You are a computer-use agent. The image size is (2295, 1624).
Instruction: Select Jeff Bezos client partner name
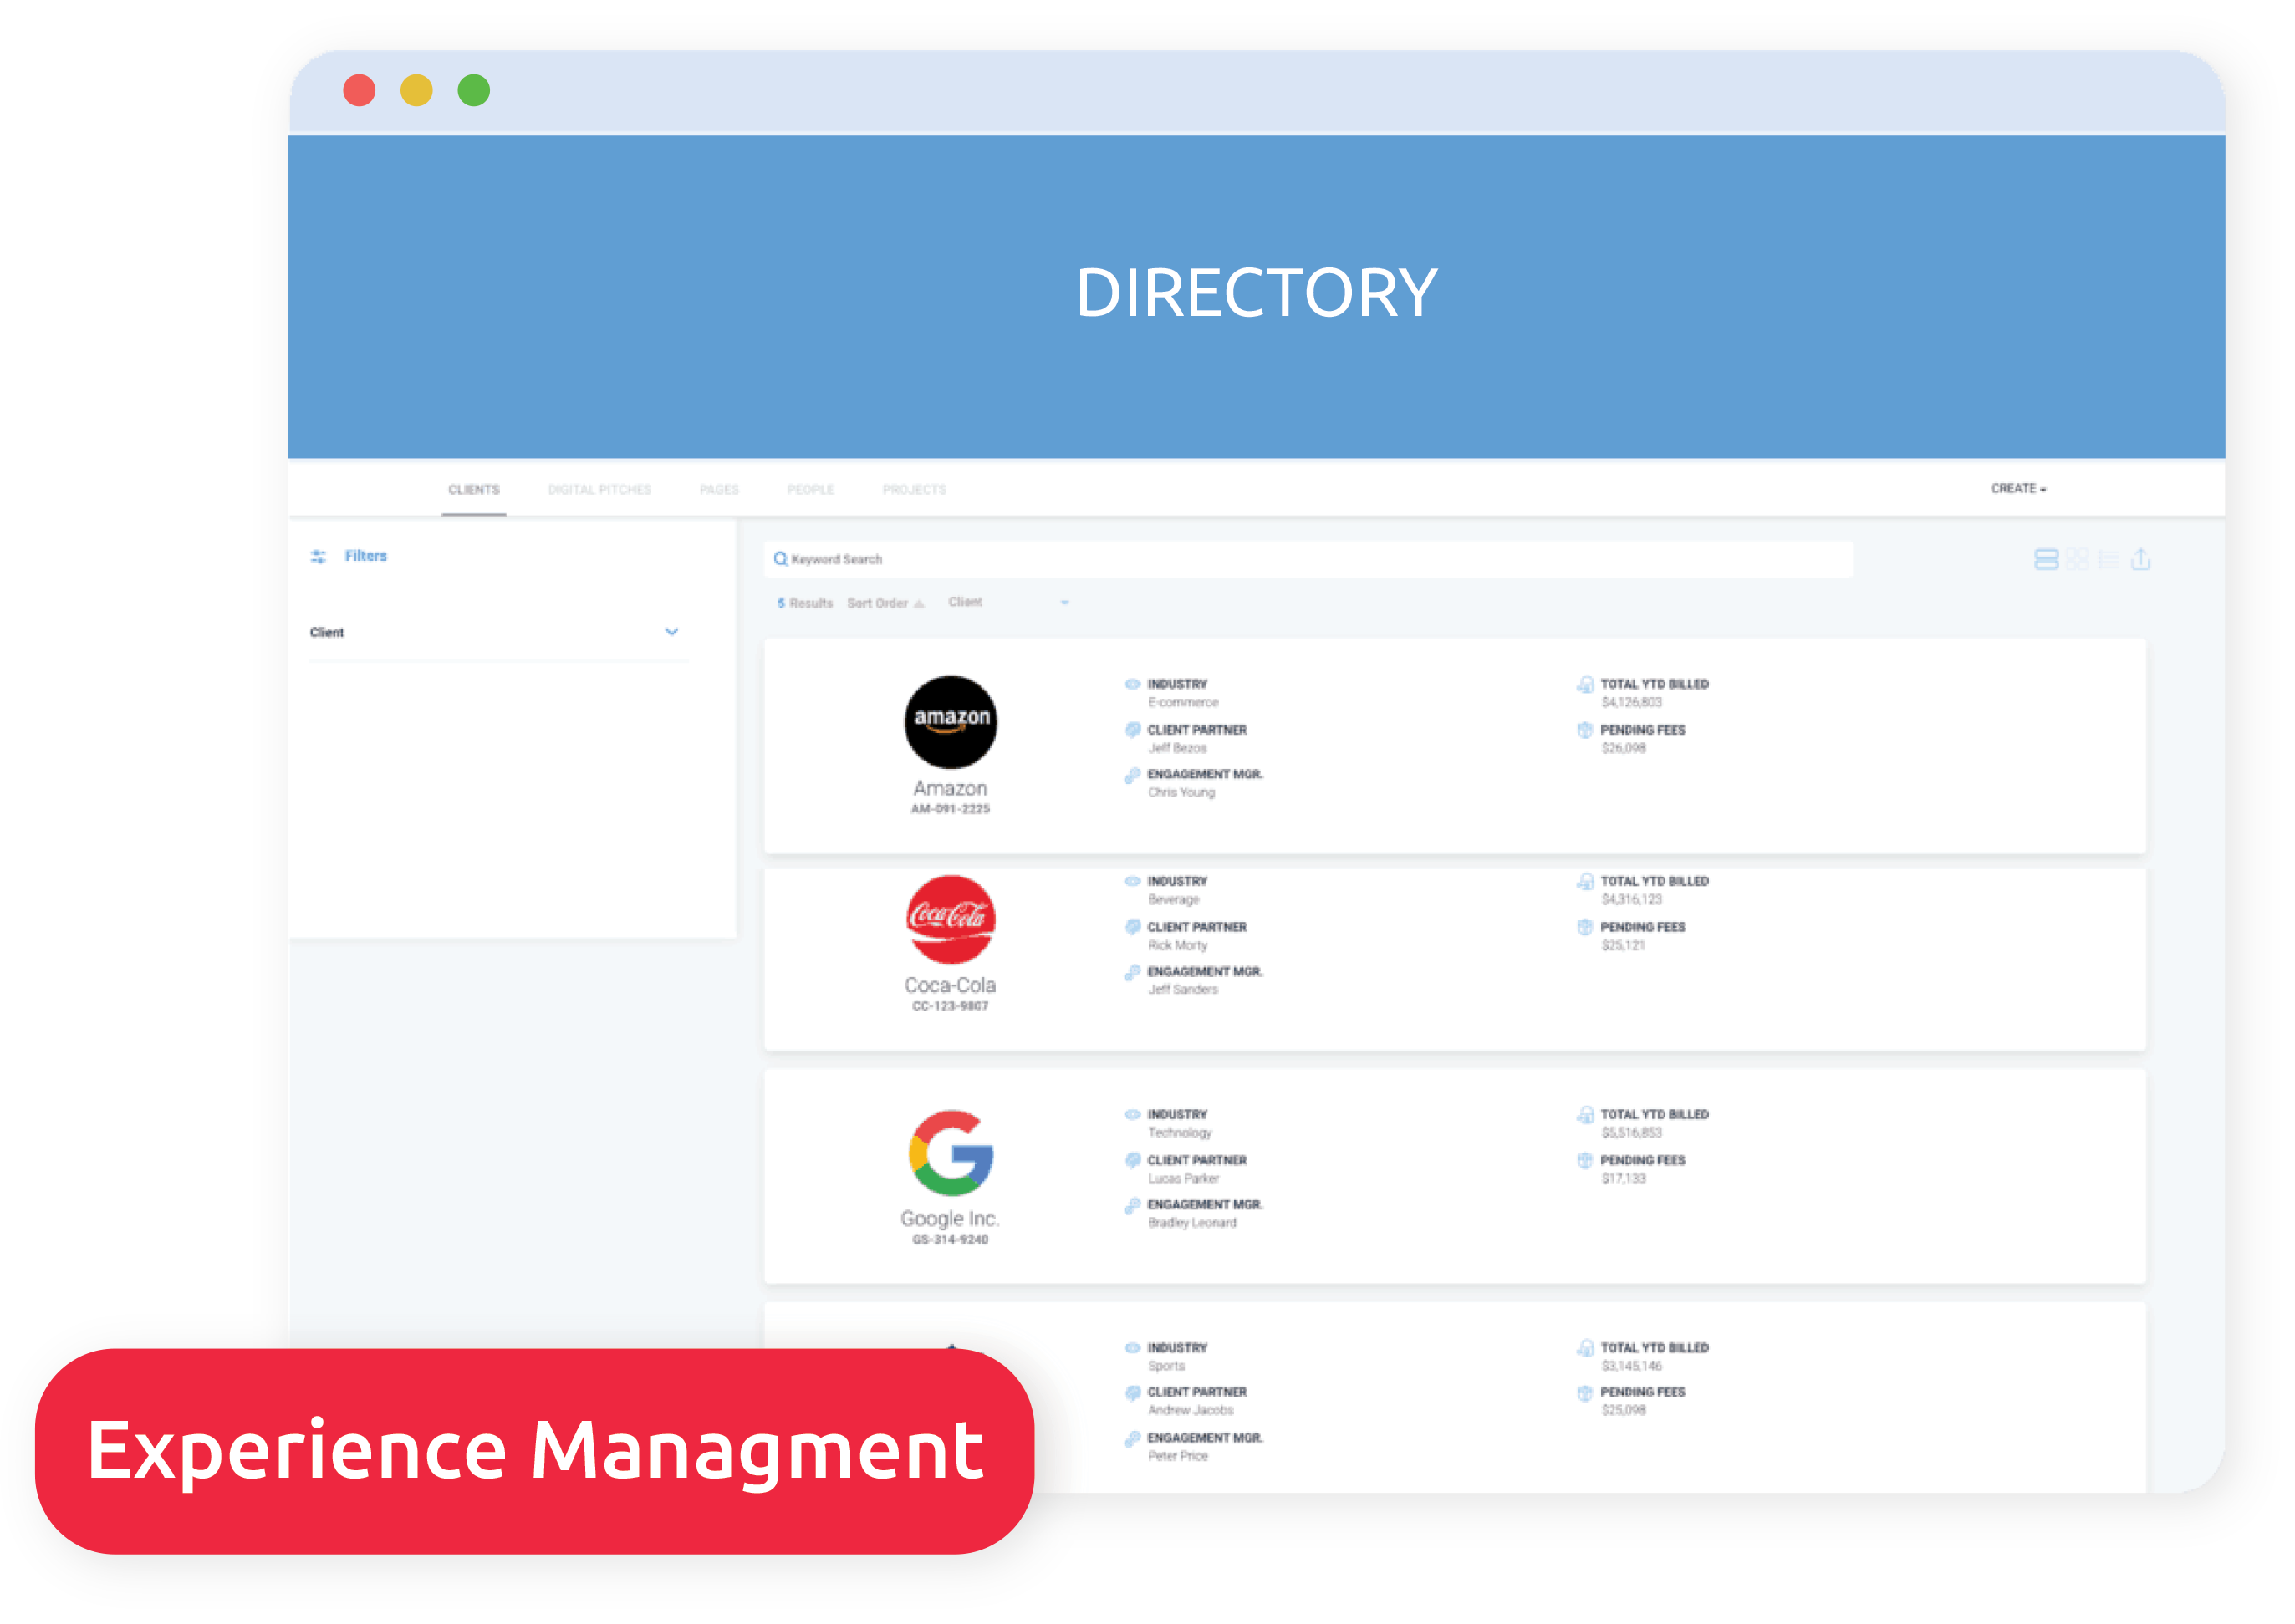pyautogui.click(x=1177, y=748)
